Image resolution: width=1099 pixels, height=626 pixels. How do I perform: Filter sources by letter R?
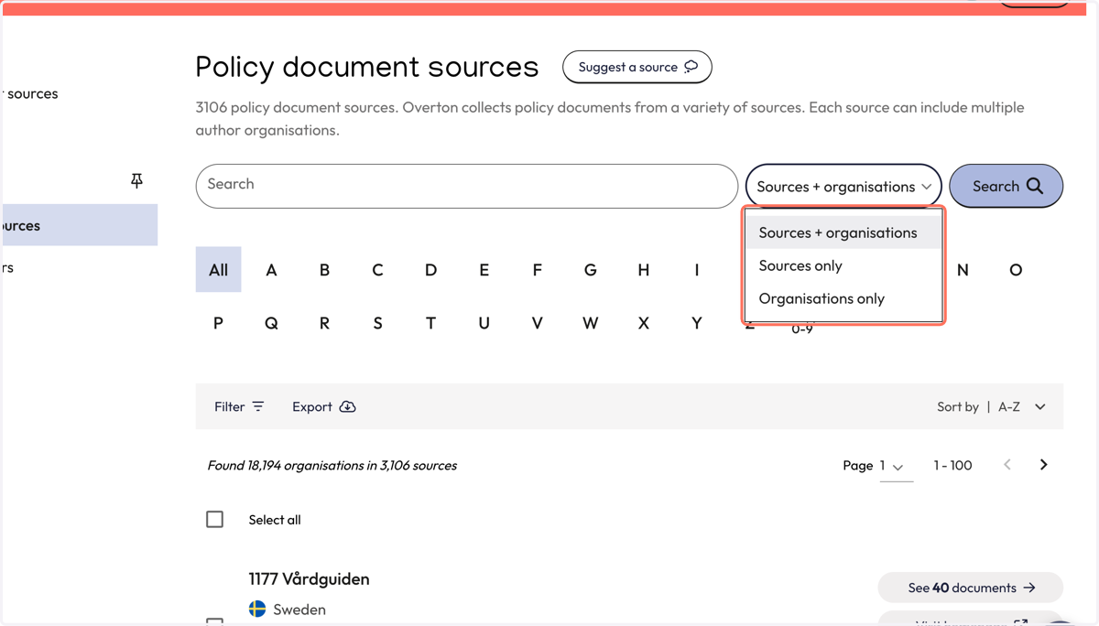pos(324,322)
